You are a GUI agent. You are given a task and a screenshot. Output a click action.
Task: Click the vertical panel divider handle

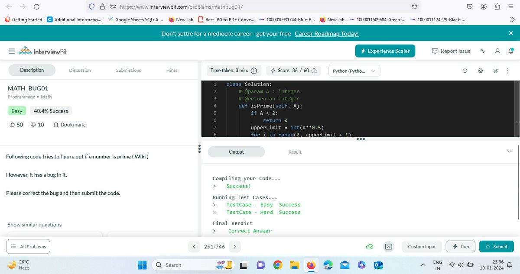(199, 148)
